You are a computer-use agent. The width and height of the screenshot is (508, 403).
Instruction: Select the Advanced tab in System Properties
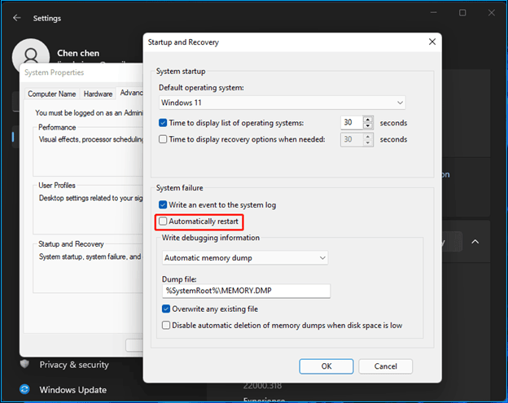(130, 93)
